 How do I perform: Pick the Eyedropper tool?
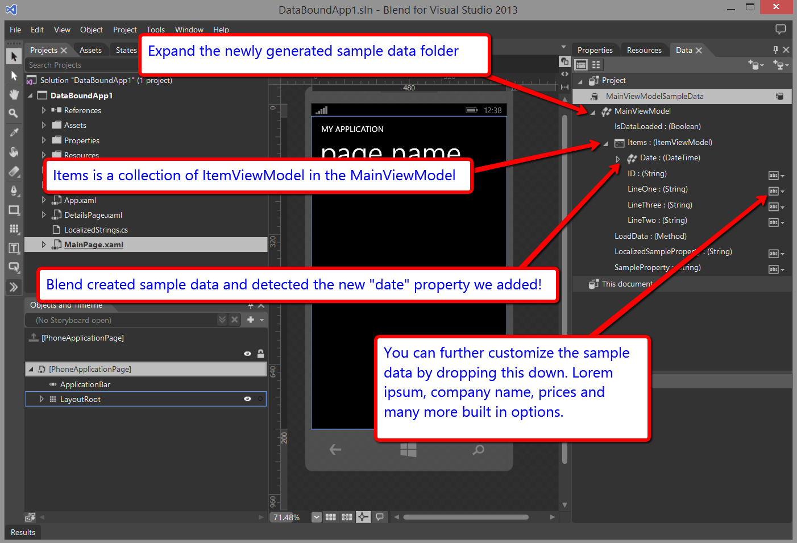14,132
